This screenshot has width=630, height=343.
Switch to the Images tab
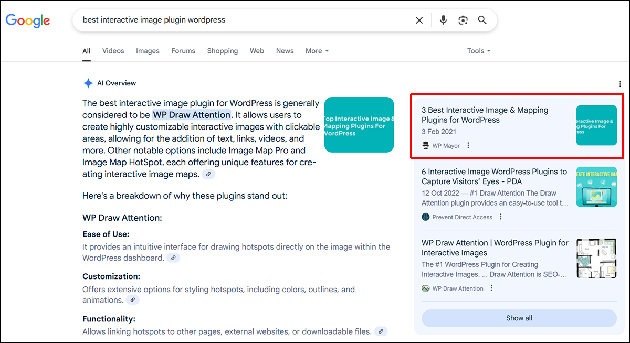(x=148, y=51)
